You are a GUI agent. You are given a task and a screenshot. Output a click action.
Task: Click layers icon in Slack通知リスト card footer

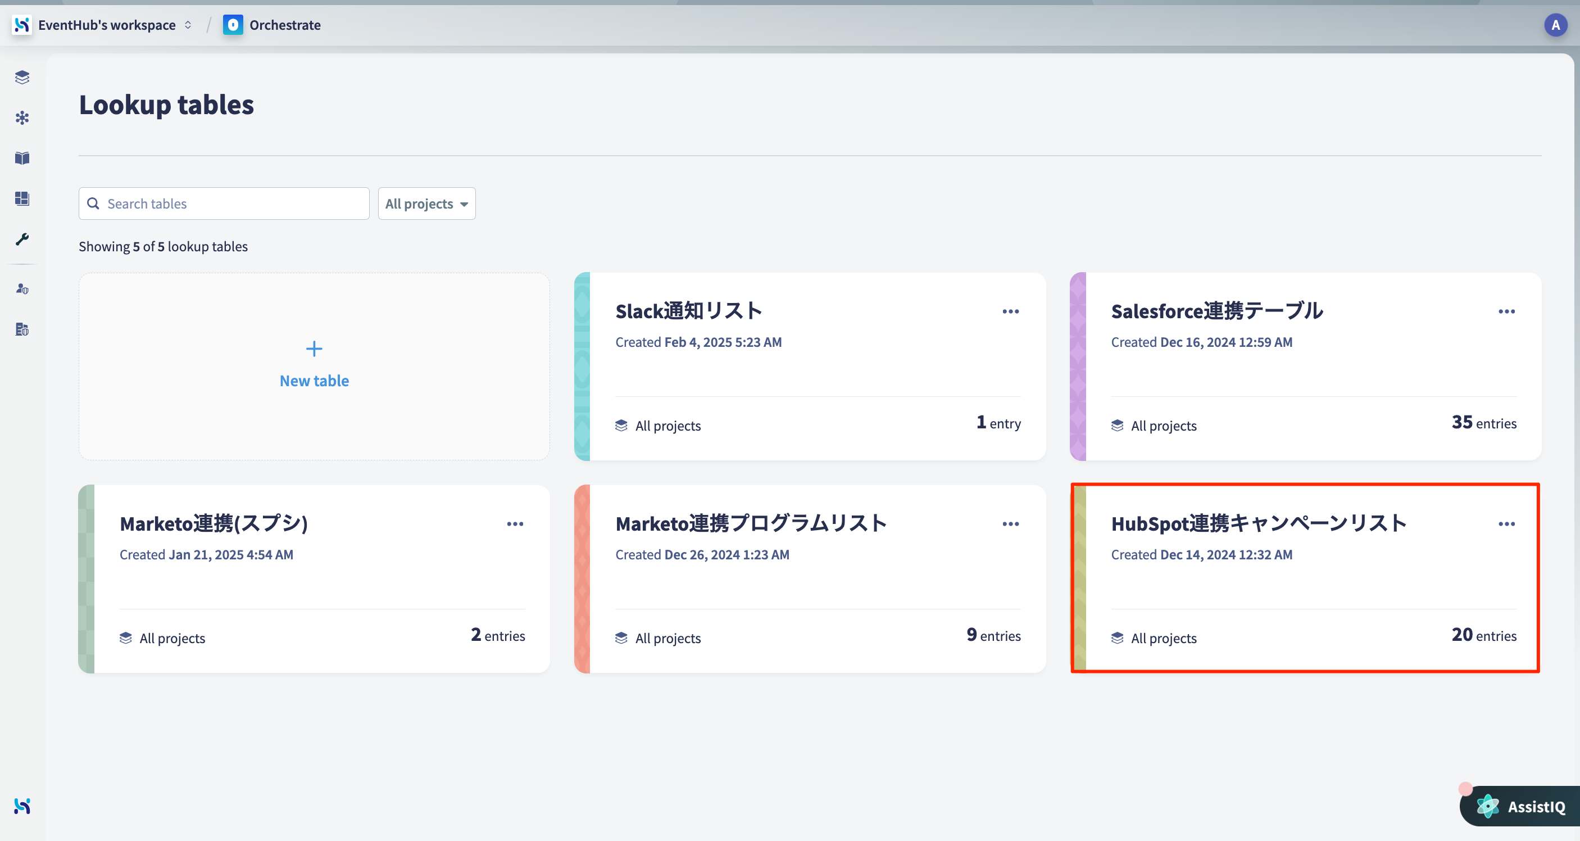click(x=621, y=426)
